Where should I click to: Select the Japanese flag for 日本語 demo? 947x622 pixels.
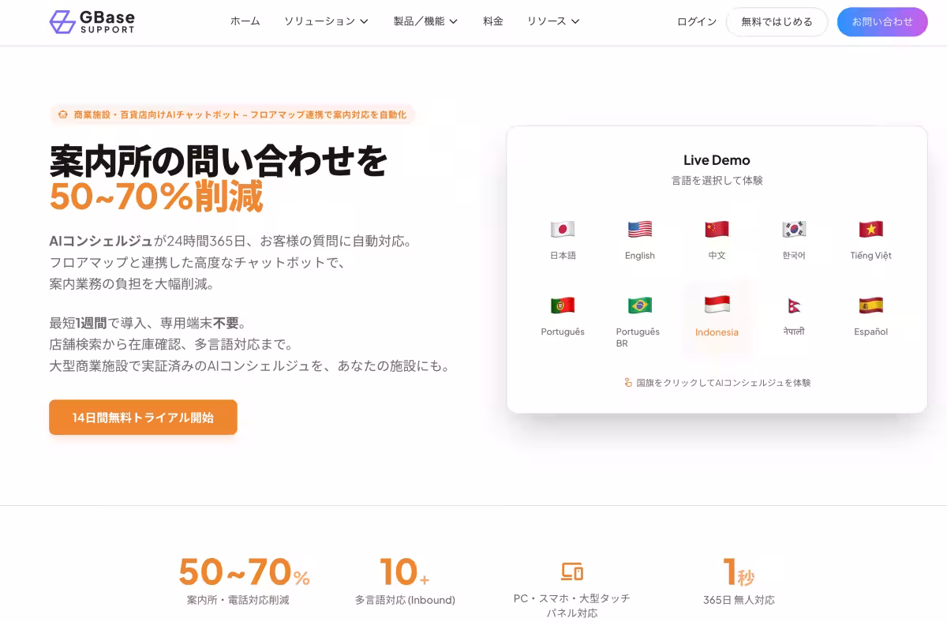point(563,230)
